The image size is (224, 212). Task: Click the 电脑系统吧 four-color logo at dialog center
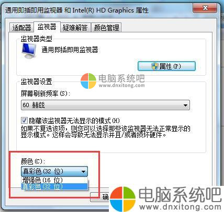(x=88, y=81)
